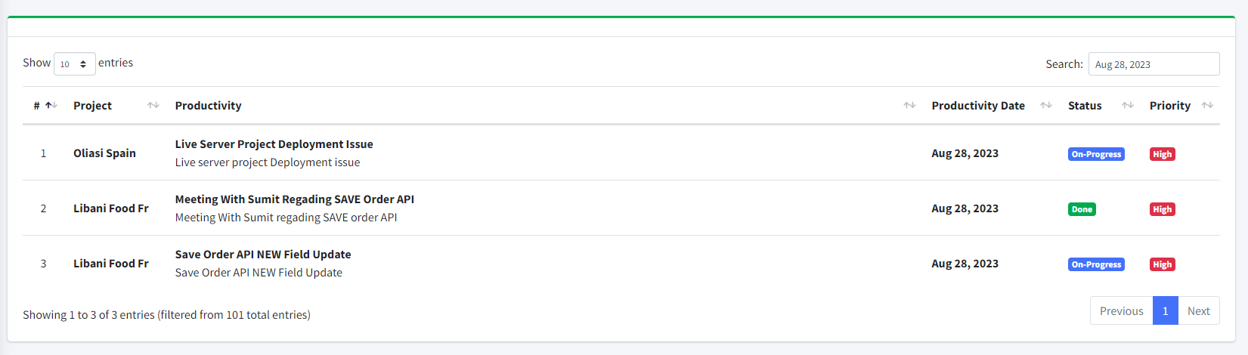Click the Next page button
This screenshot has width=1248, height=355.
[1198, 311]
